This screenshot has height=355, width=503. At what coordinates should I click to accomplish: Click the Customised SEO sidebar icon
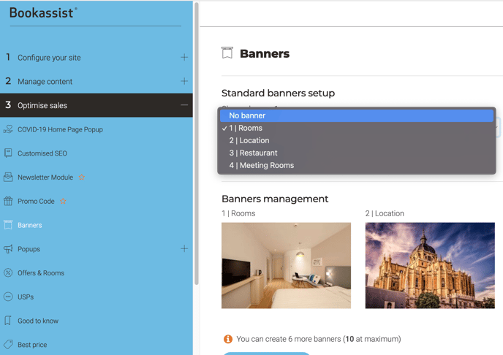8,153
